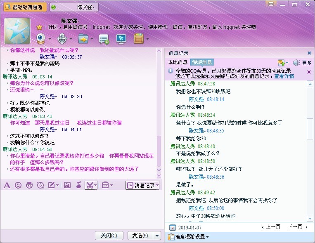Send a window shake nudge icon
This screenshot has width=315, height=243.
(x=40, y=185)
